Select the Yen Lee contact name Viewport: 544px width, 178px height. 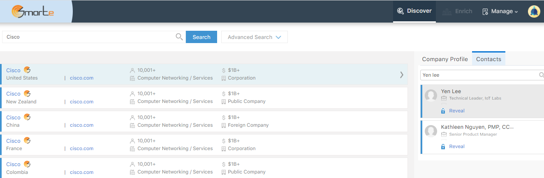451,91
